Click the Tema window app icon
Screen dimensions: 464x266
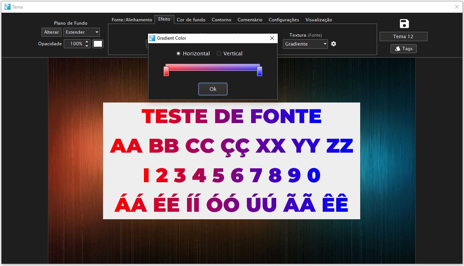click(x=7, y=7)
